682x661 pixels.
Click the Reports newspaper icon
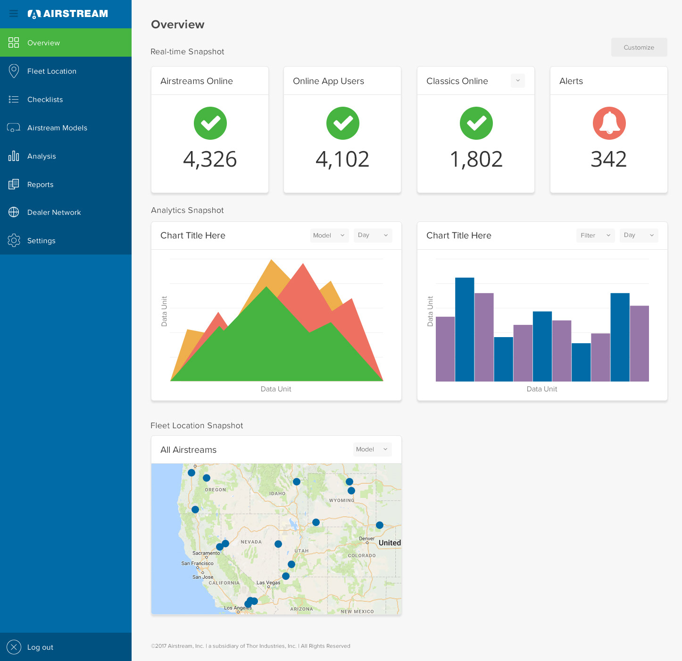pos(14,184)
